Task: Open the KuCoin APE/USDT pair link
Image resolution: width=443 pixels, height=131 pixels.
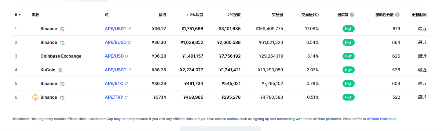Action: (115, 70)
